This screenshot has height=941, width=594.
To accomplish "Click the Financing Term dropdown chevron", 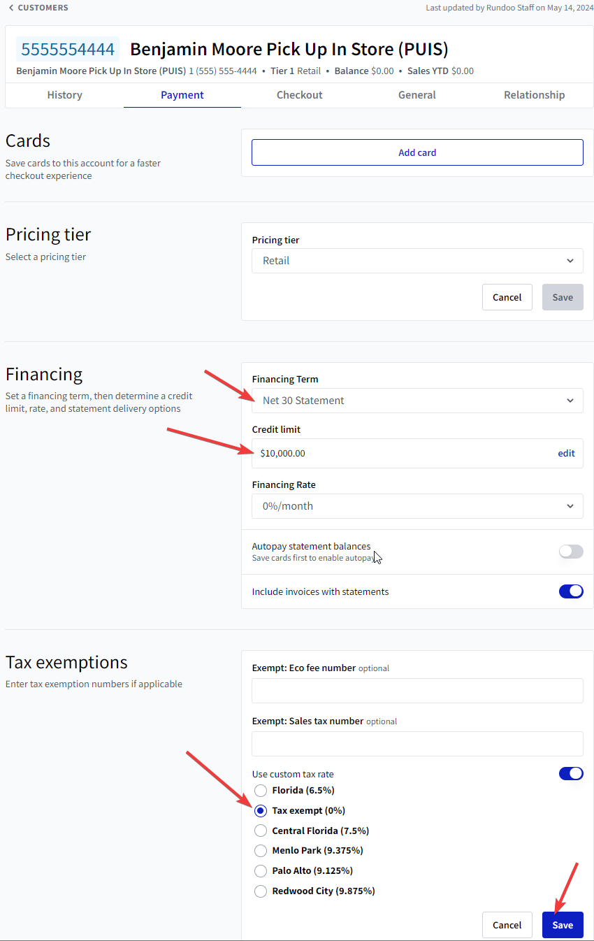I will point(570,401).
